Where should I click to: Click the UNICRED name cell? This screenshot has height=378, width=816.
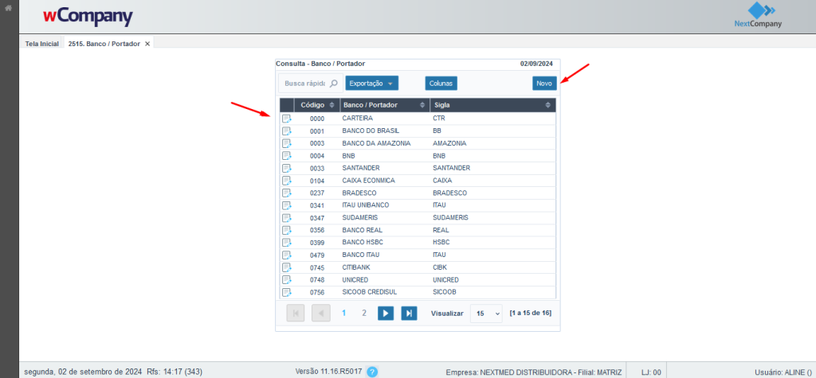pyautogui.click(x=355, y=280)
